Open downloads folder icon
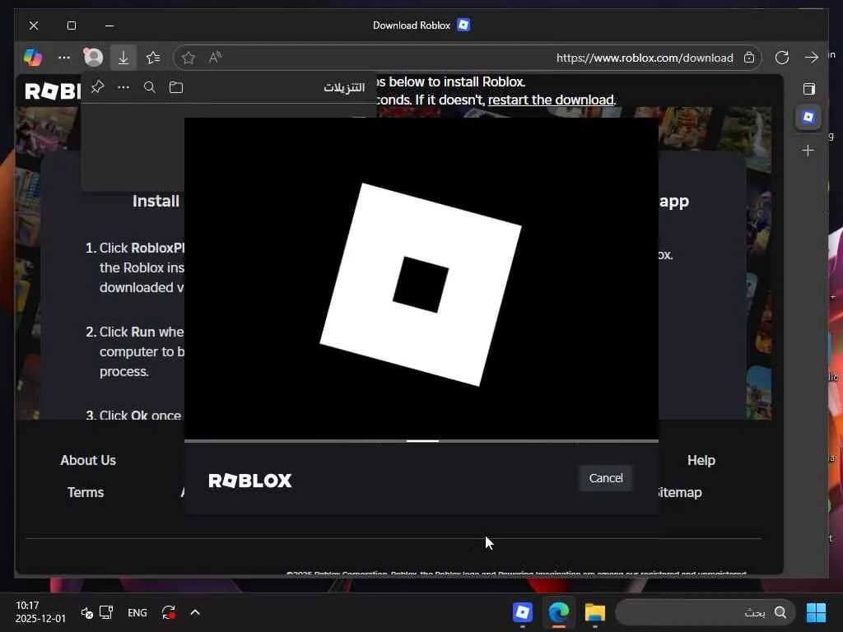Viewport: 843px width, 632px height. [176, 87]
